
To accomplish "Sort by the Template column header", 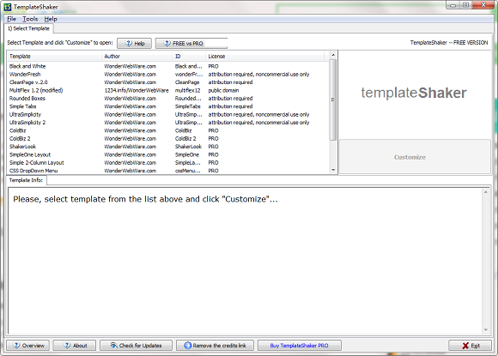I will (x=54, y=57).
